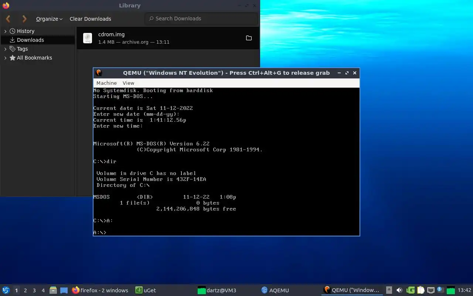Screen dimensions: 473x296
Task: Maximize the QEMU window
Action: click(x=347, y=73)
